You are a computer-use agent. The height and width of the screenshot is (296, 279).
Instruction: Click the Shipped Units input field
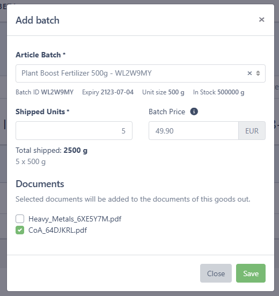click(74, 131)
